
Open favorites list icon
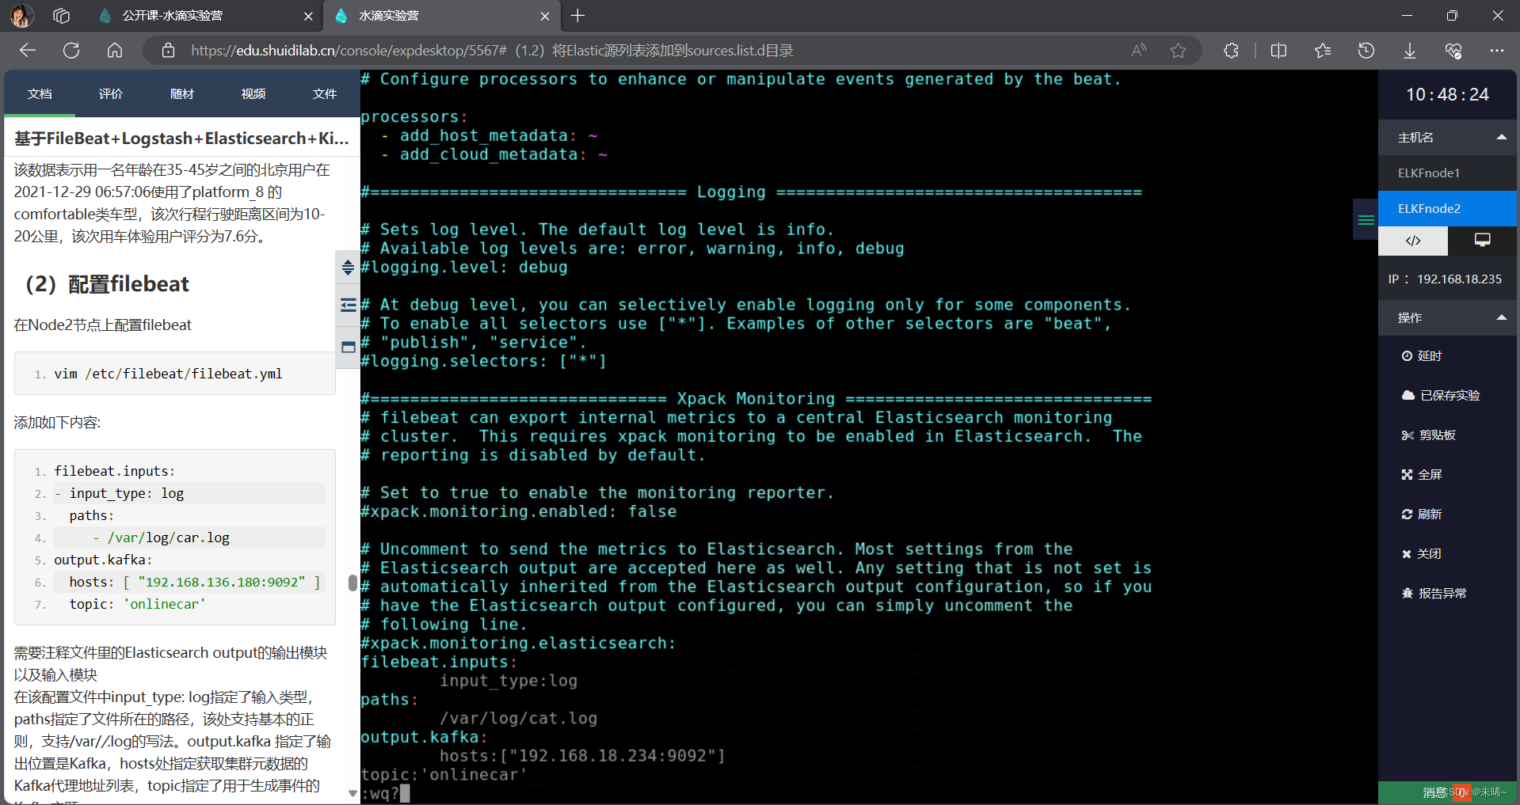1322,51
